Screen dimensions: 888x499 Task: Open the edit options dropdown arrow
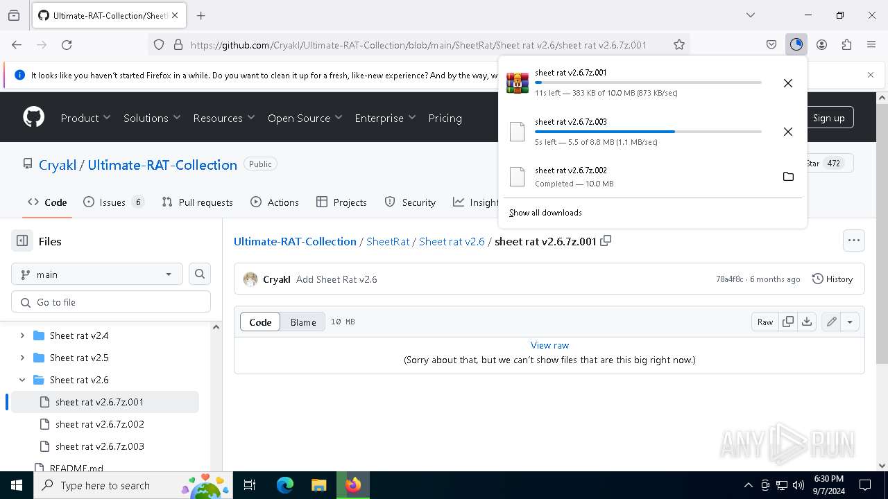tap(850, 322)
